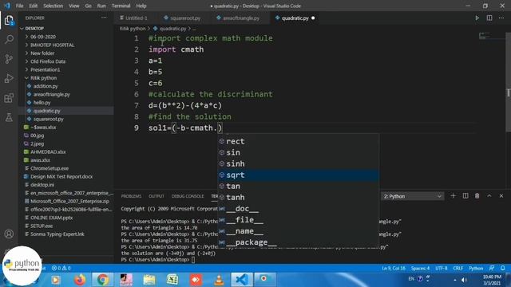This screenshot has width=511, height=287.
Task: Split the editor to the right
Action: (489, 18)
